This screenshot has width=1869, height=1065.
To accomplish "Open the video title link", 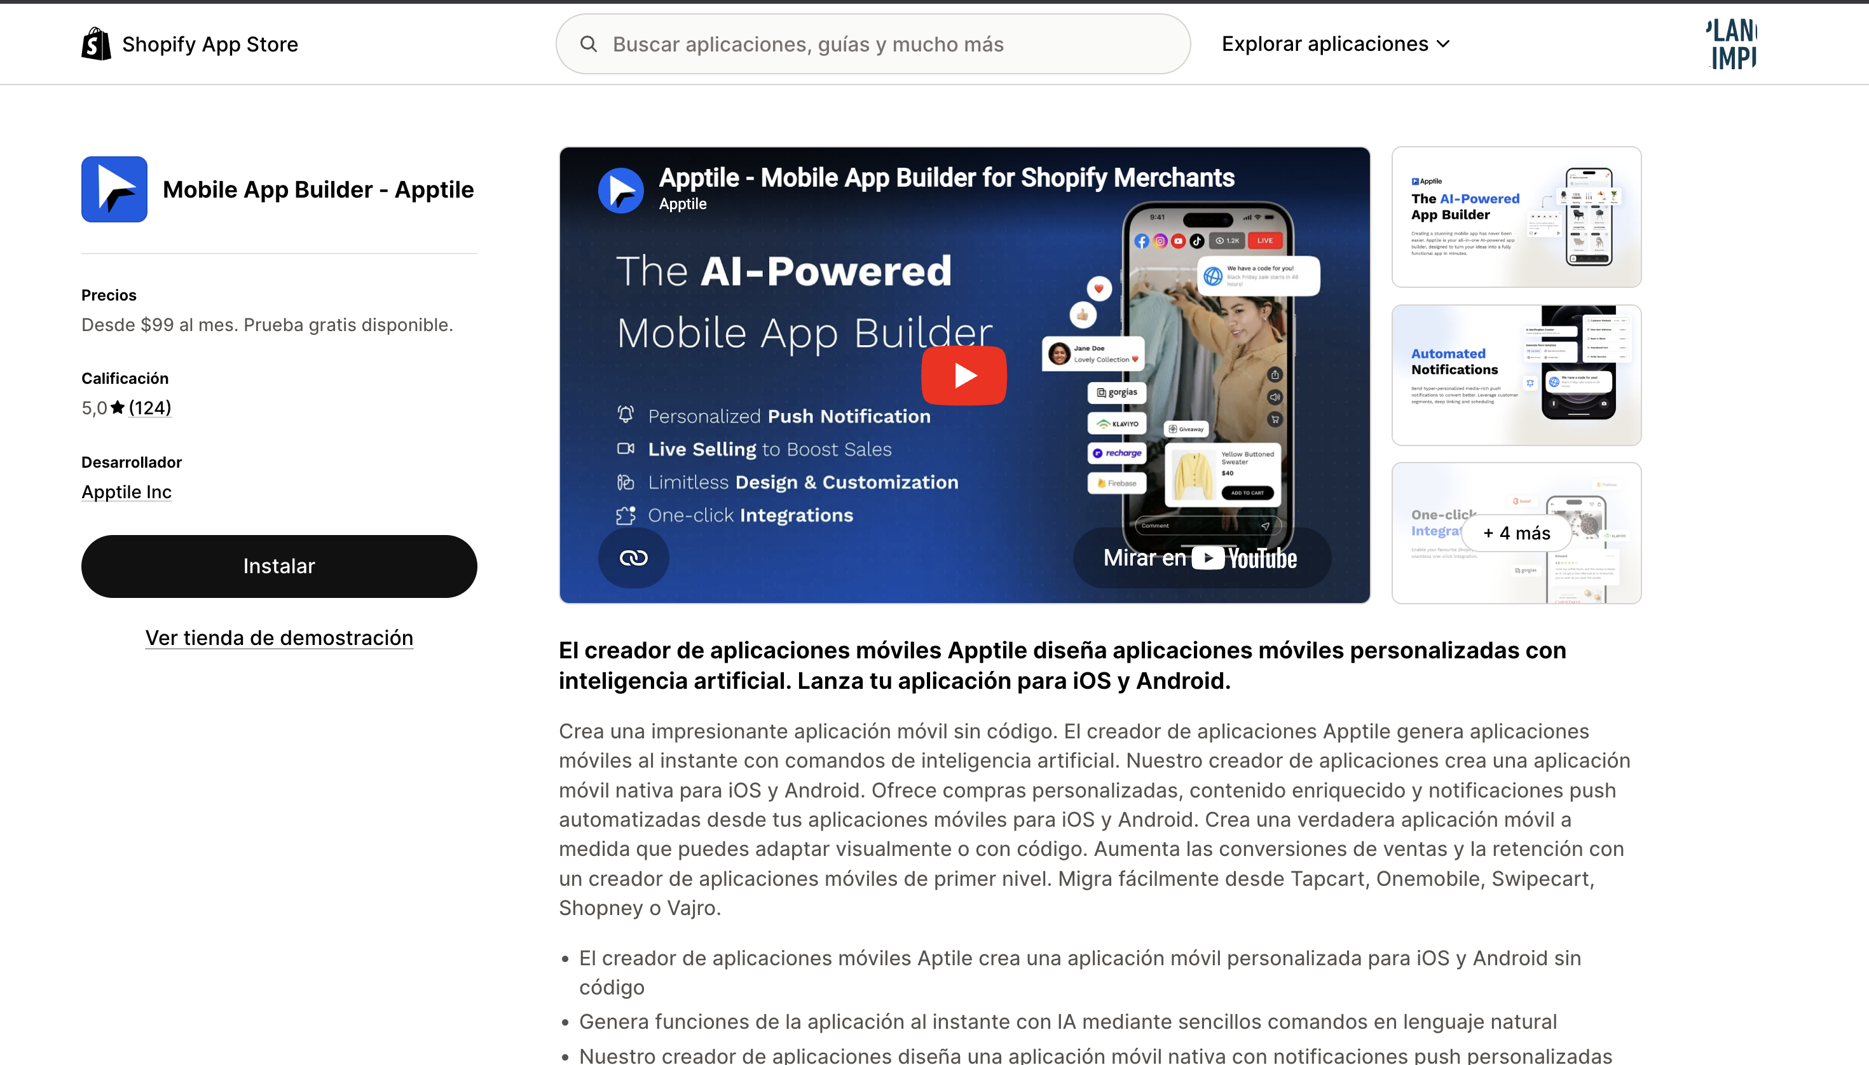I will tap(946, 178).
